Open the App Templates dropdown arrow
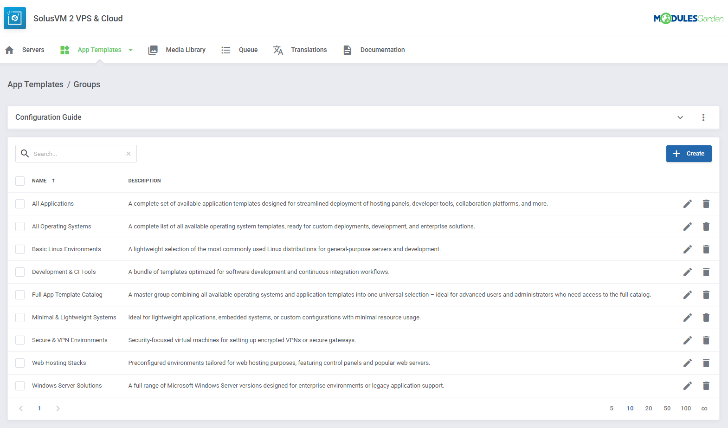The height and width of the screenshot is (428, 728). [x=131, y=50]
